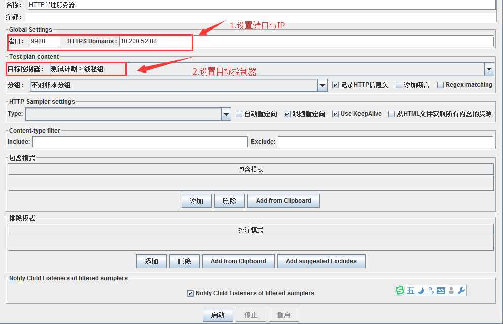Image resolution: width=503 pixels, height=324 pixels.
Task: Toggle the Use KeepAlive checkbox
Action: [x=335, y=114]
